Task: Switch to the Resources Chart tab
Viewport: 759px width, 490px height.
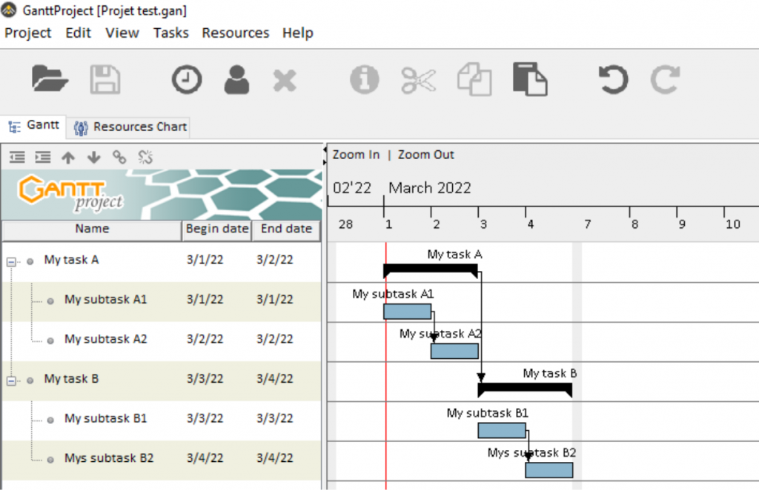Action: (130, 127)
